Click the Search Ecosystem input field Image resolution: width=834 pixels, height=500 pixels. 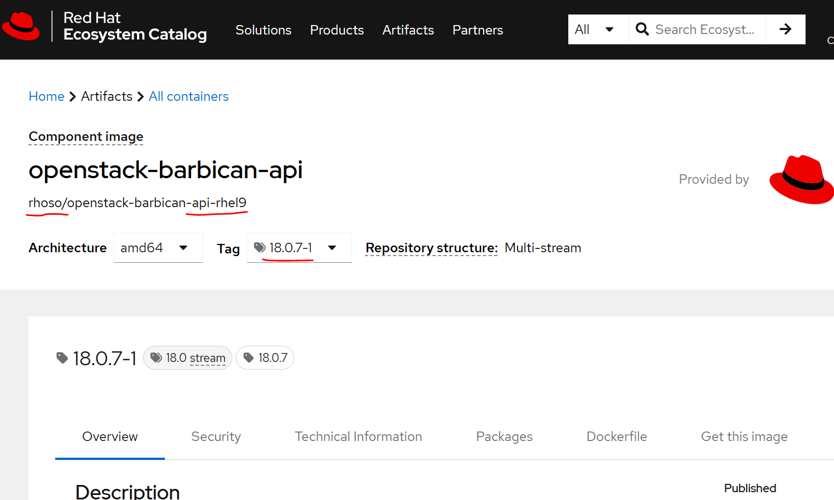pyautogui.click(x=705, y=30)
